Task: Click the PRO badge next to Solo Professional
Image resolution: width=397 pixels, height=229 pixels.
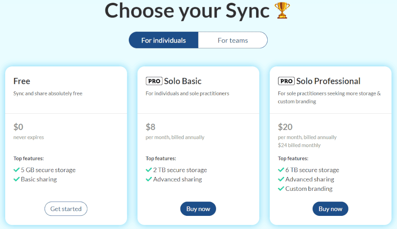Action: 286,81
